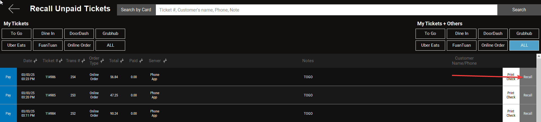Sort by Ticket # column arrows
This screenshot has height=122, width=541.
(61, 61)
